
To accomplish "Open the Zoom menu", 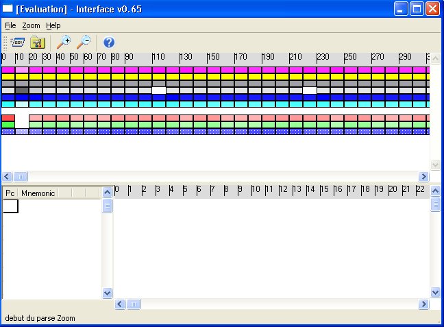I will click(x=31, y=26).
